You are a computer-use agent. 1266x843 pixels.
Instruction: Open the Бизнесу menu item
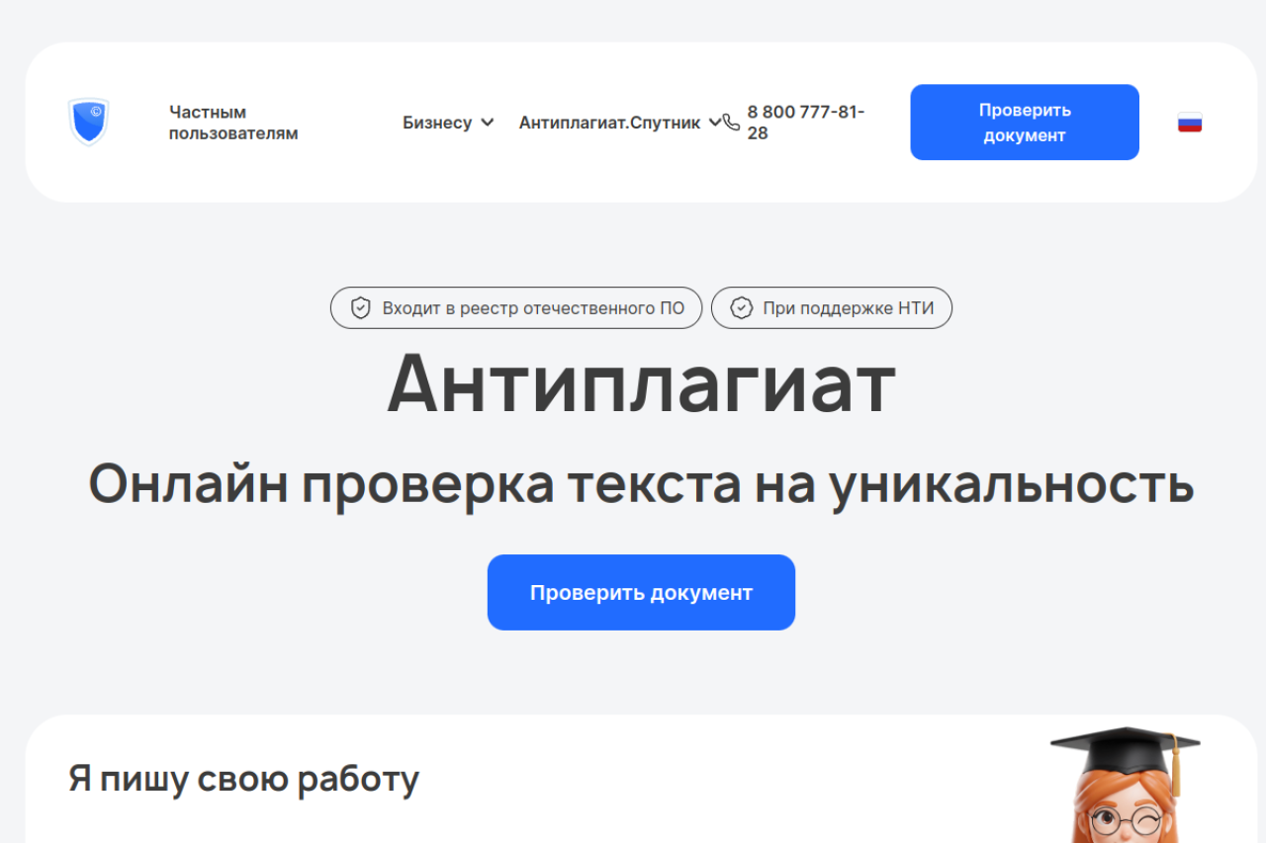click(437, 123)
